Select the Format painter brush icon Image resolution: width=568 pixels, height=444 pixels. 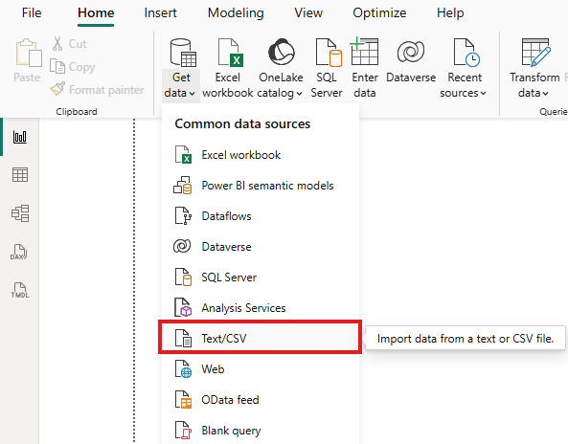57,89
